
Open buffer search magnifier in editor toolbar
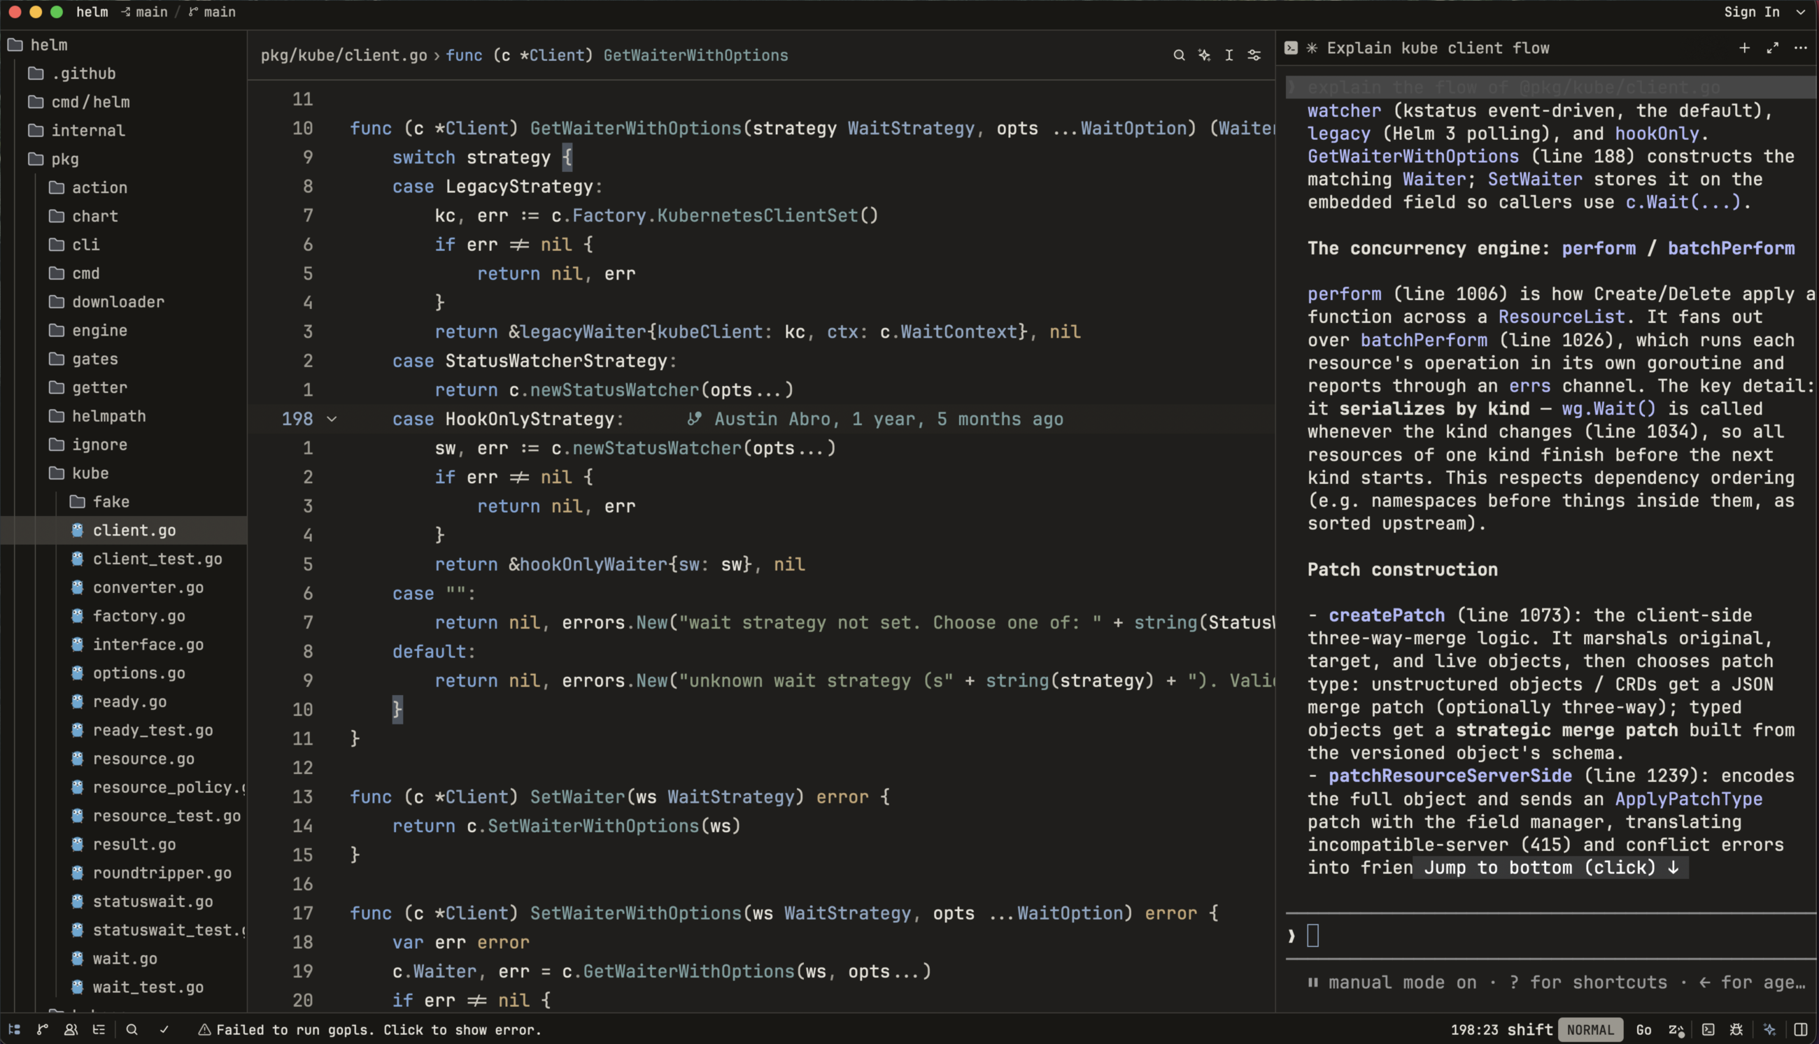point(1179,55)
